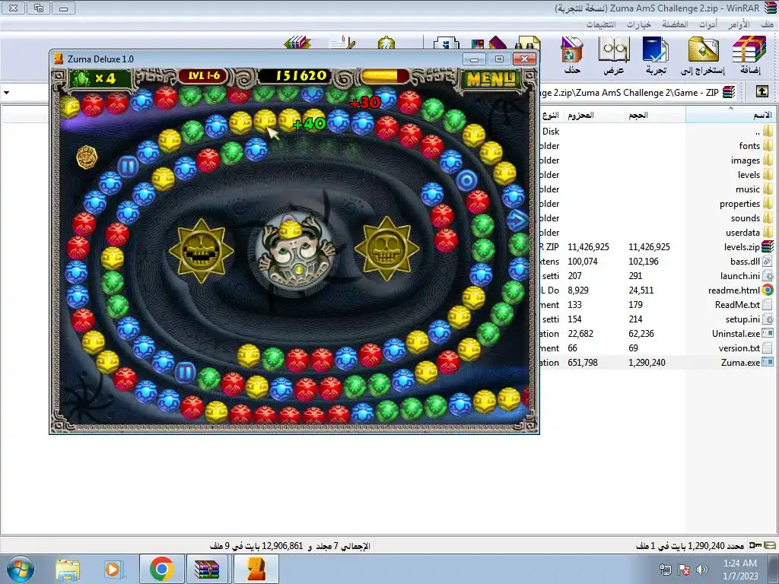
Task: Sort by the الاسم (Name) column header
Action: point(731,115)
